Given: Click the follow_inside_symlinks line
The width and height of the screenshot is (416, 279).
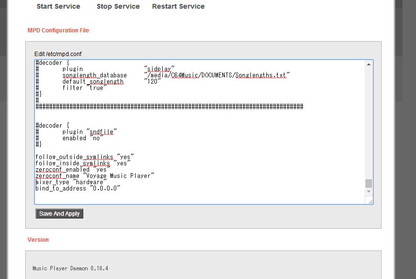Looking at the screenshot, I should (82, 163).
